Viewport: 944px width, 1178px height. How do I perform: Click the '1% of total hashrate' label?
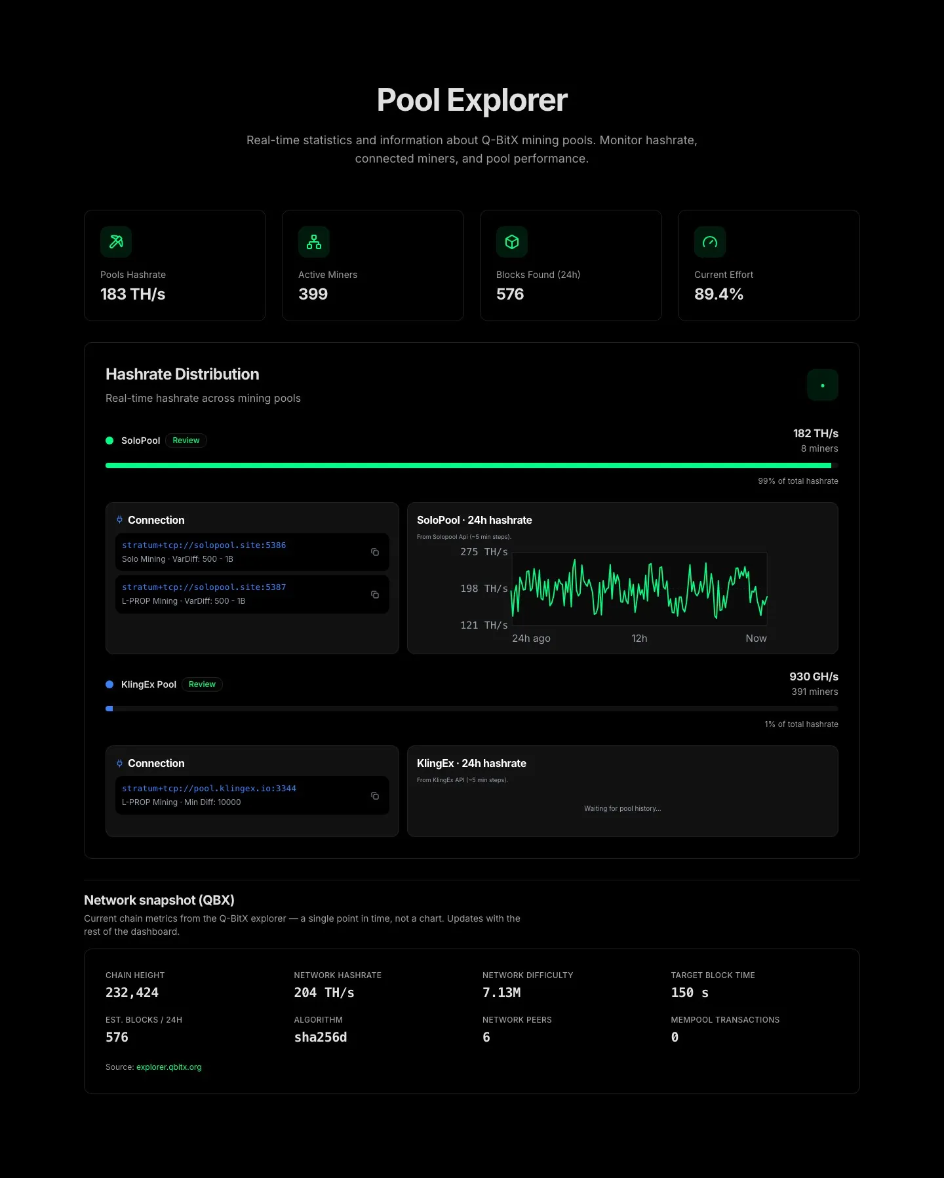(801, 724)
